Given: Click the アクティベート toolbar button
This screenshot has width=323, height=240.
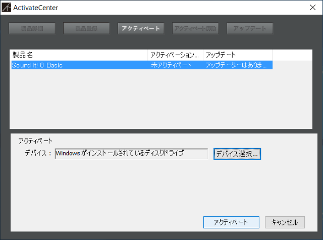Looking at the screenshot, I should (141, 28).
